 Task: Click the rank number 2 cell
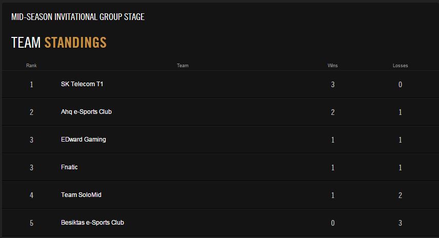click(x=31, y=112)
